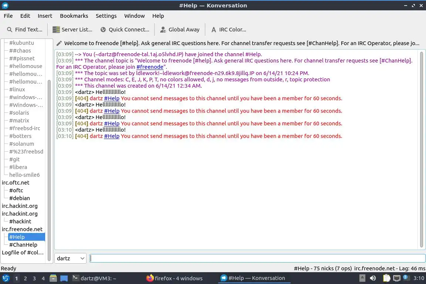The image size is (426, 284).
Task: Click the show desktop taskbar icon
Action: tap(64, 278)
